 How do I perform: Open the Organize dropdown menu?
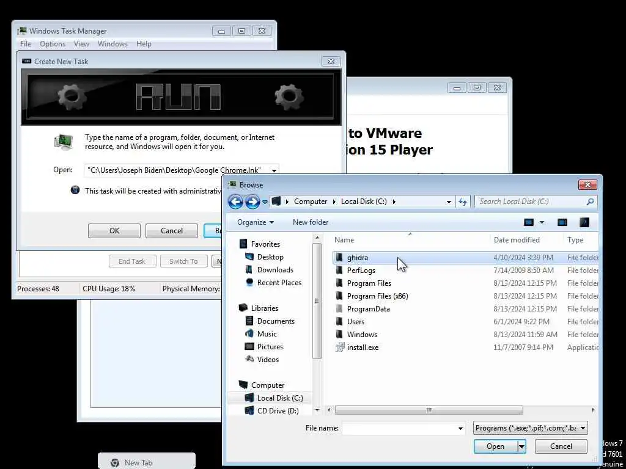click(x=256, y=222)
